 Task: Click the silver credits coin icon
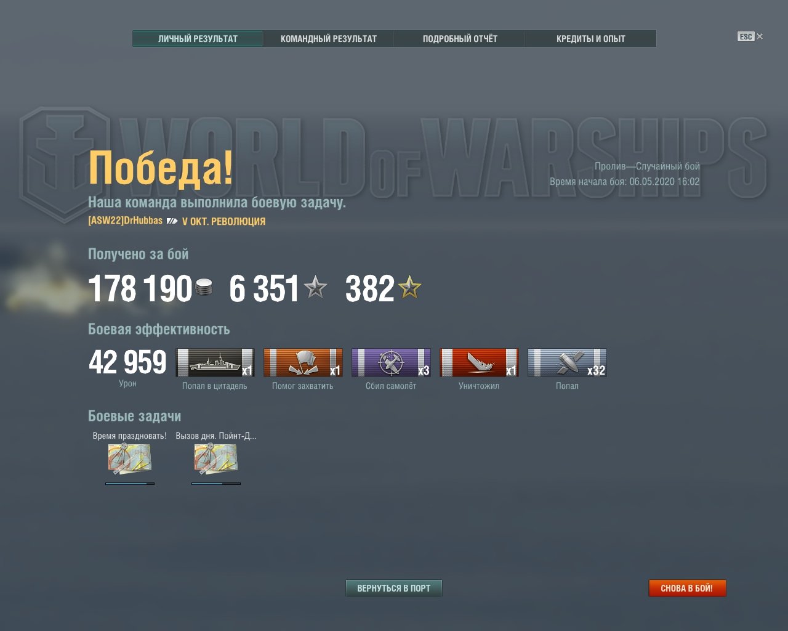(x=204, y=287)
